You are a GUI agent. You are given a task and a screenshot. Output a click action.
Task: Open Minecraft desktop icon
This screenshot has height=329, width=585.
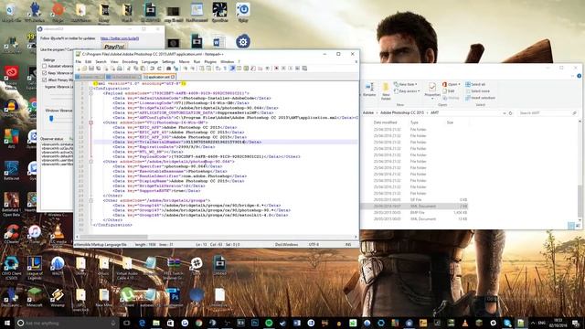pos(35,297)
